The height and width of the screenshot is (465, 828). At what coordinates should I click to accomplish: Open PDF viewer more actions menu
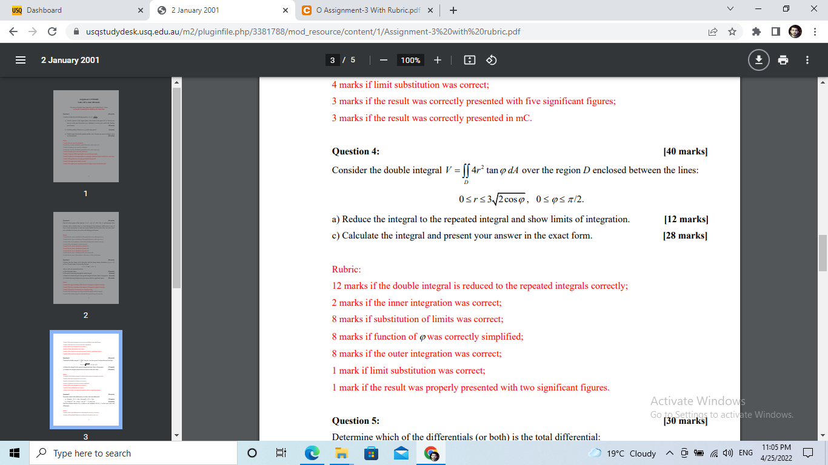coord(807,60)
